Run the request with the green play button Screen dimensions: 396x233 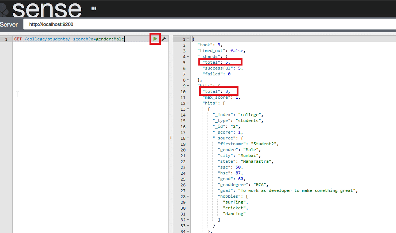155,39
